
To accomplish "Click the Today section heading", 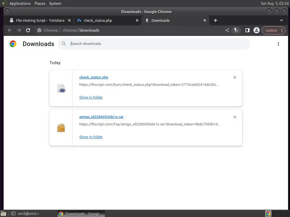I will (55, 63).
